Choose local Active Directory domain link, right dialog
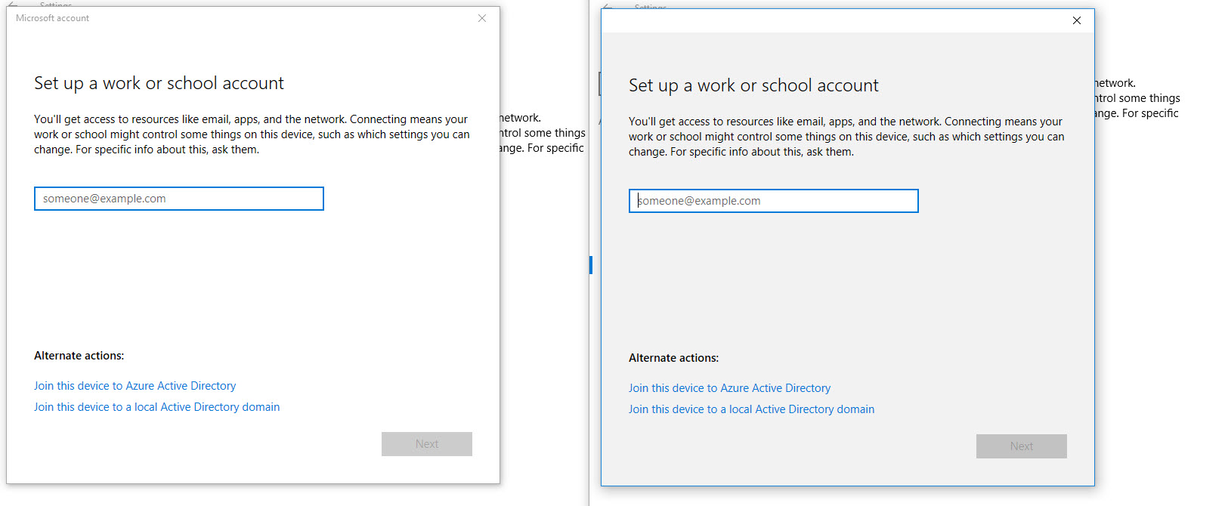 point(751,409)
